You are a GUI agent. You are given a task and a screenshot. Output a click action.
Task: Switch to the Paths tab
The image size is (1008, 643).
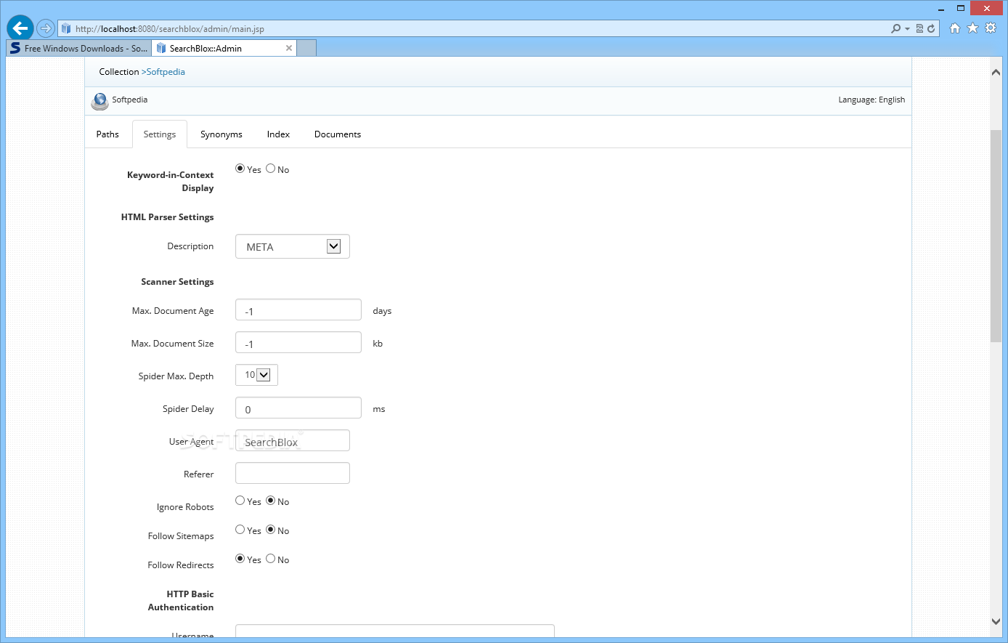[107, 134]
